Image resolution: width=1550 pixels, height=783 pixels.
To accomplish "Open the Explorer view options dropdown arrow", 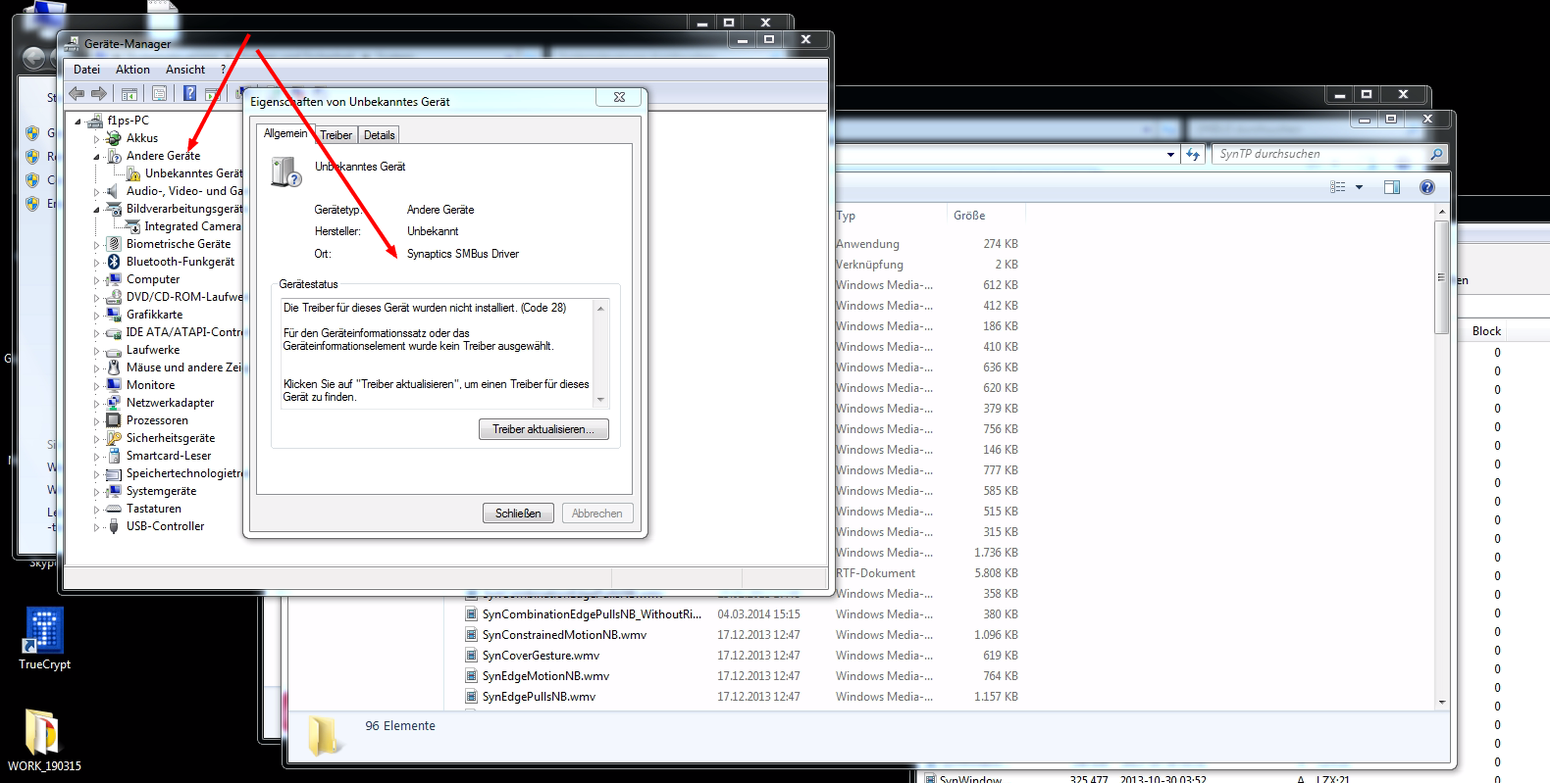I will point(1359,187).
